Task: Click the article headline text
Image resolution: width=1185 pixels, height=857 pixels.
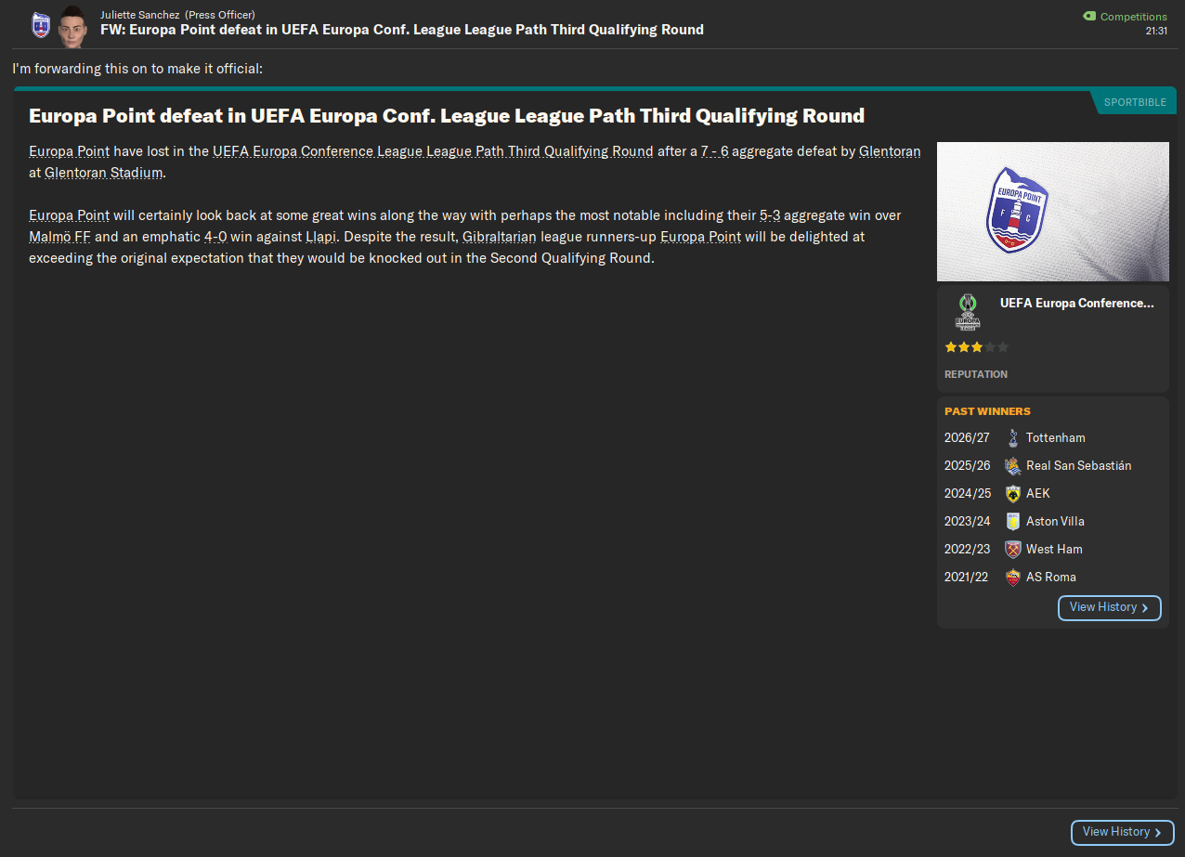Action: (447, 115)
